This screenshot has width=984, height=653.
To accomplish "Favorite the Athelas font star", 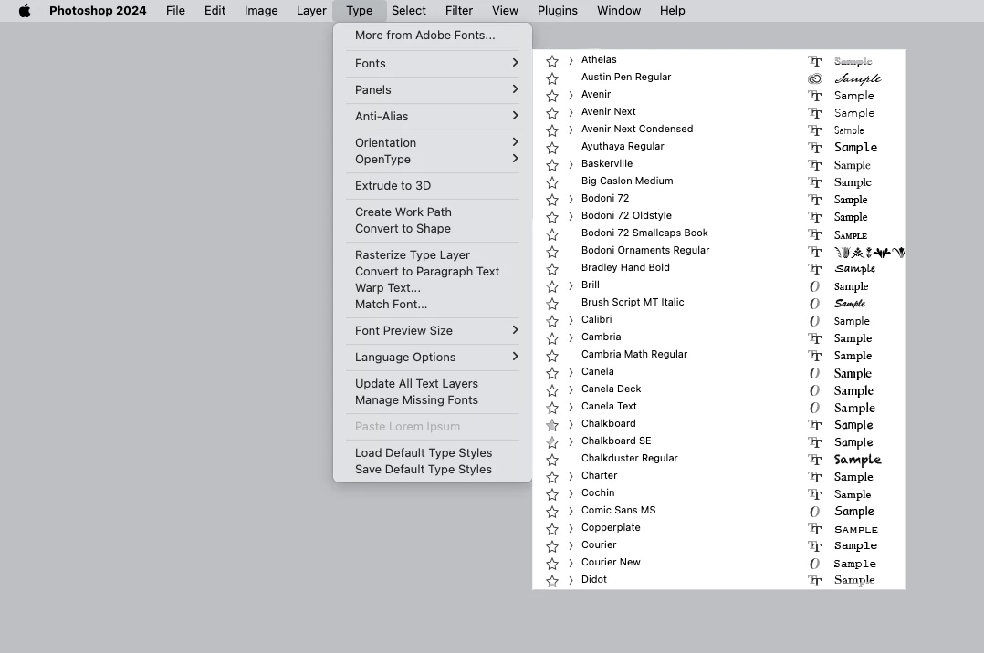I will [x=552, y=61].
